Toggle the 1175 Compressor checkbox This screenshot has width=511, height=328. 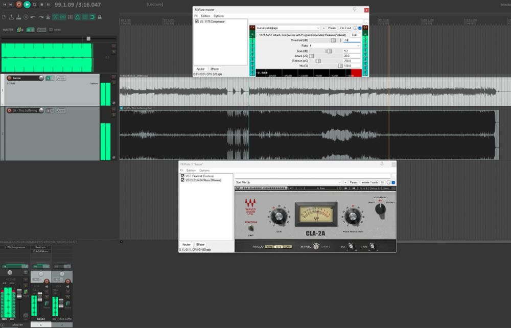pos(197,21)
